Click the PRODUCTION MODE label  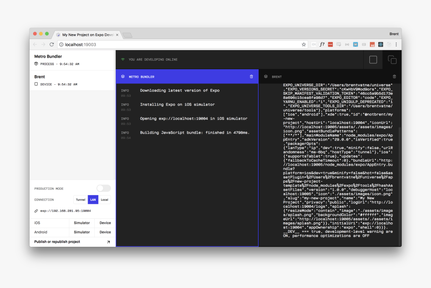click(x=49, y=189)
